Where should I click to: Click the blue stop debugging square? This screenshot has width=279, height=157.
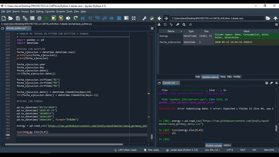pyautogui.click(x=119, y=18)
